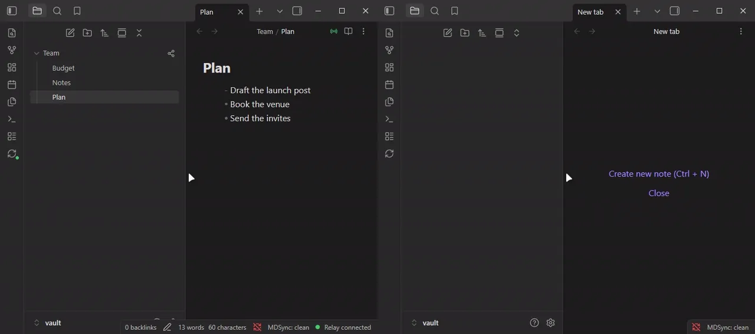Screen dimensions: 755x334
Task: Toggle the left sidebar in the left window
Action: click(x=12, y=11)
